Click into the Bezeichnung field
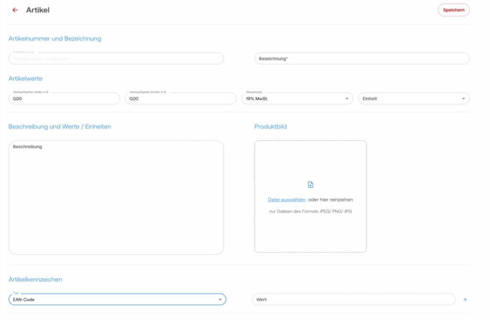The width and height of the screenshot is (490, 321). coord(362,59)
